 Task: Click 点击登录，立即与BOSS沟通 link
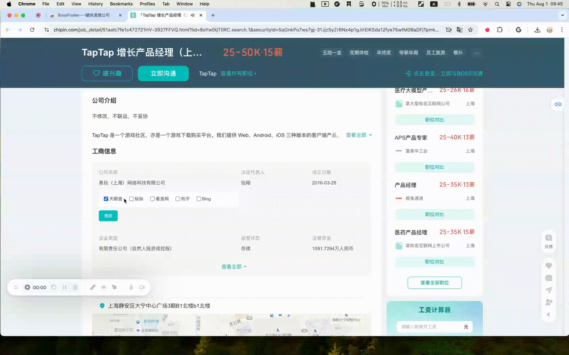tap(444, 73)
